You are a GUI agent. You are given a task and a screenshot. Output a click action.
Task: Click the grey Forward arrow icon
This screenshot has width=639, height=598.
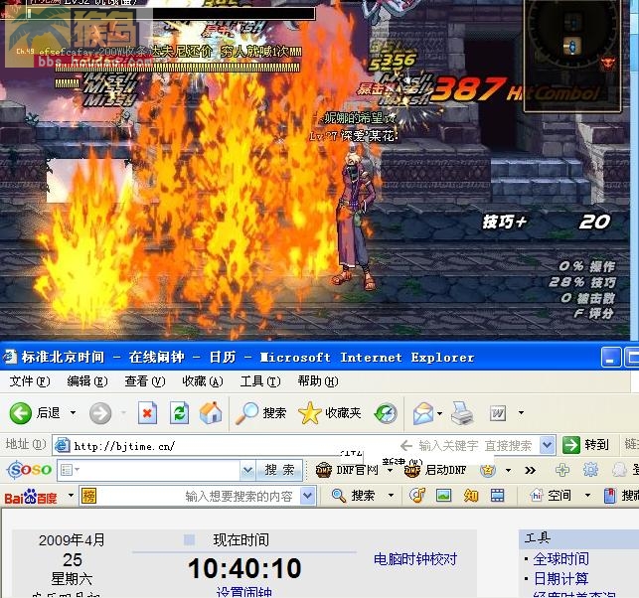tap(100, 413)
